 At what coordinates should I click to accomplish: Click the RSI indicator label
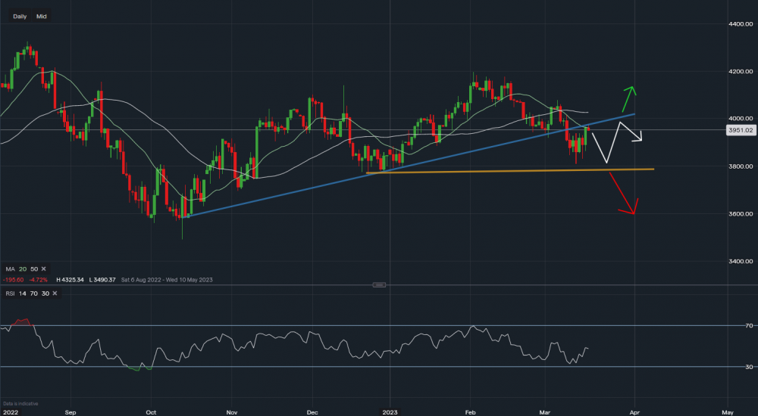tap(8, 292)
